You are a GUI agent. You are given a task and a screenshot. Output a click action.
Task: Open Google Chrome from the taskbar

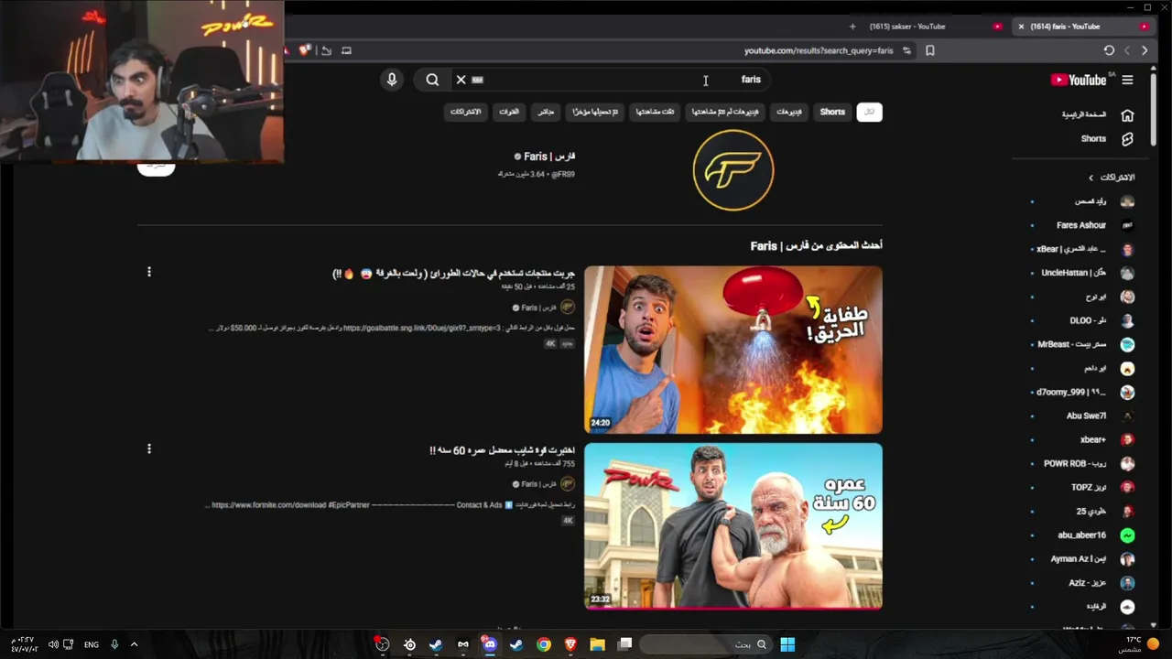(x=544, y=644)
